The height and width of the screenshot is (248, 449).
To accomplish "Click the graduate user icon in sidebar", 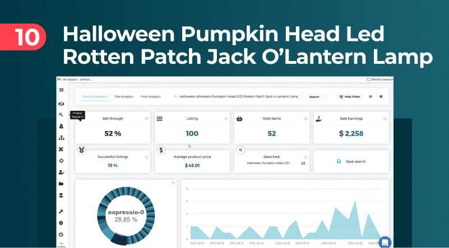I will point(61,195).
